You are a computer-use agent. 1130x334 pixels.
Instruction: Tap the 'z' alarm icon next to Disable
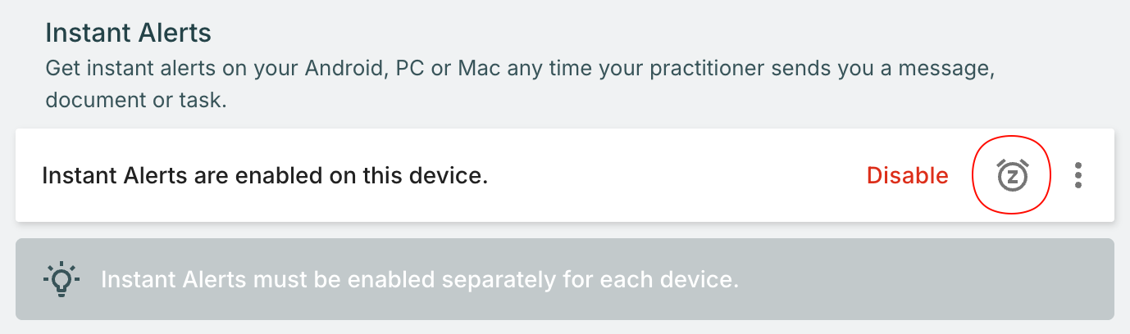[1012, 175]
